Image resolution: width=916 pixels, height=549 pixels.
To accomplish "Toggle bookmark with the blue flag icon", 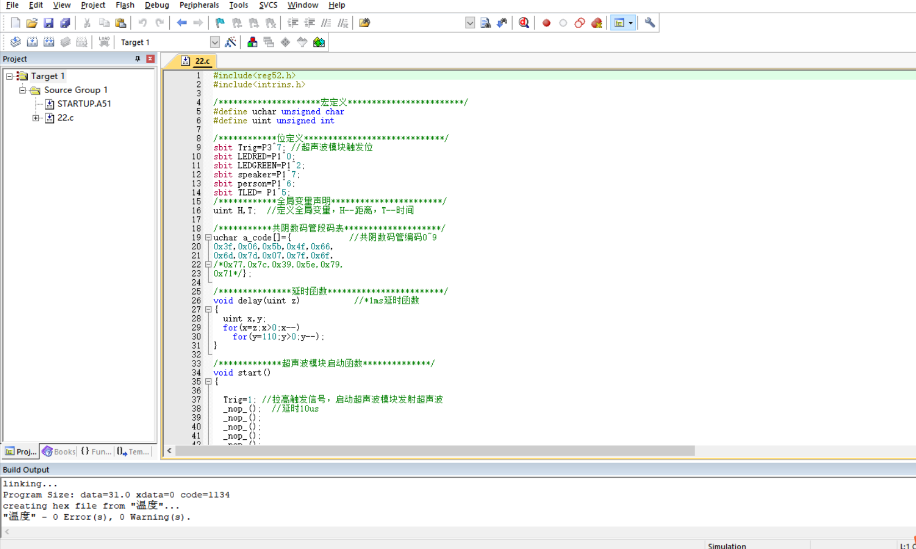I will [220, 23].
